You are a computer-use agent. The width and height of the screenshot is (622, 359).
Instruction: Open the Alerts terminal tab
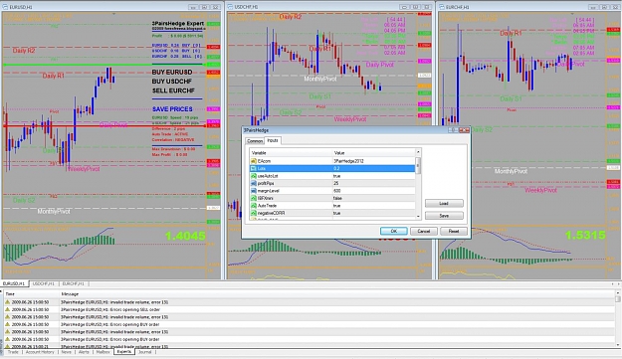tap(84, 352)
